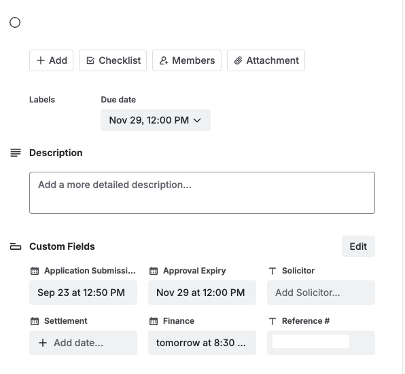405x374 pixels.
Task: Click calendar icon beside Approval Expiry
Action: tap(154, 271)
